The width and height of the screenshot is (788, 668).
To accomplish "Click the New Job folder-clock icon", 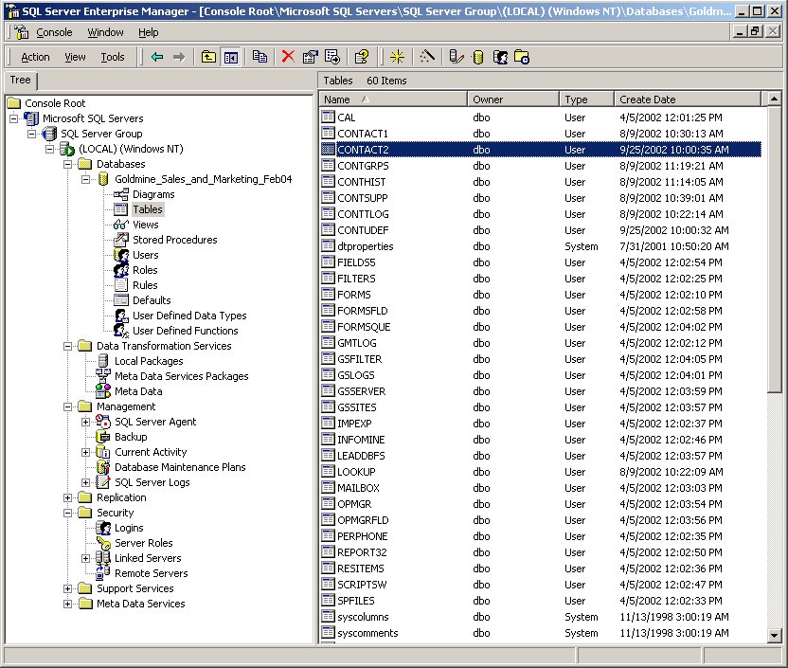I will (x=522, y=57).
